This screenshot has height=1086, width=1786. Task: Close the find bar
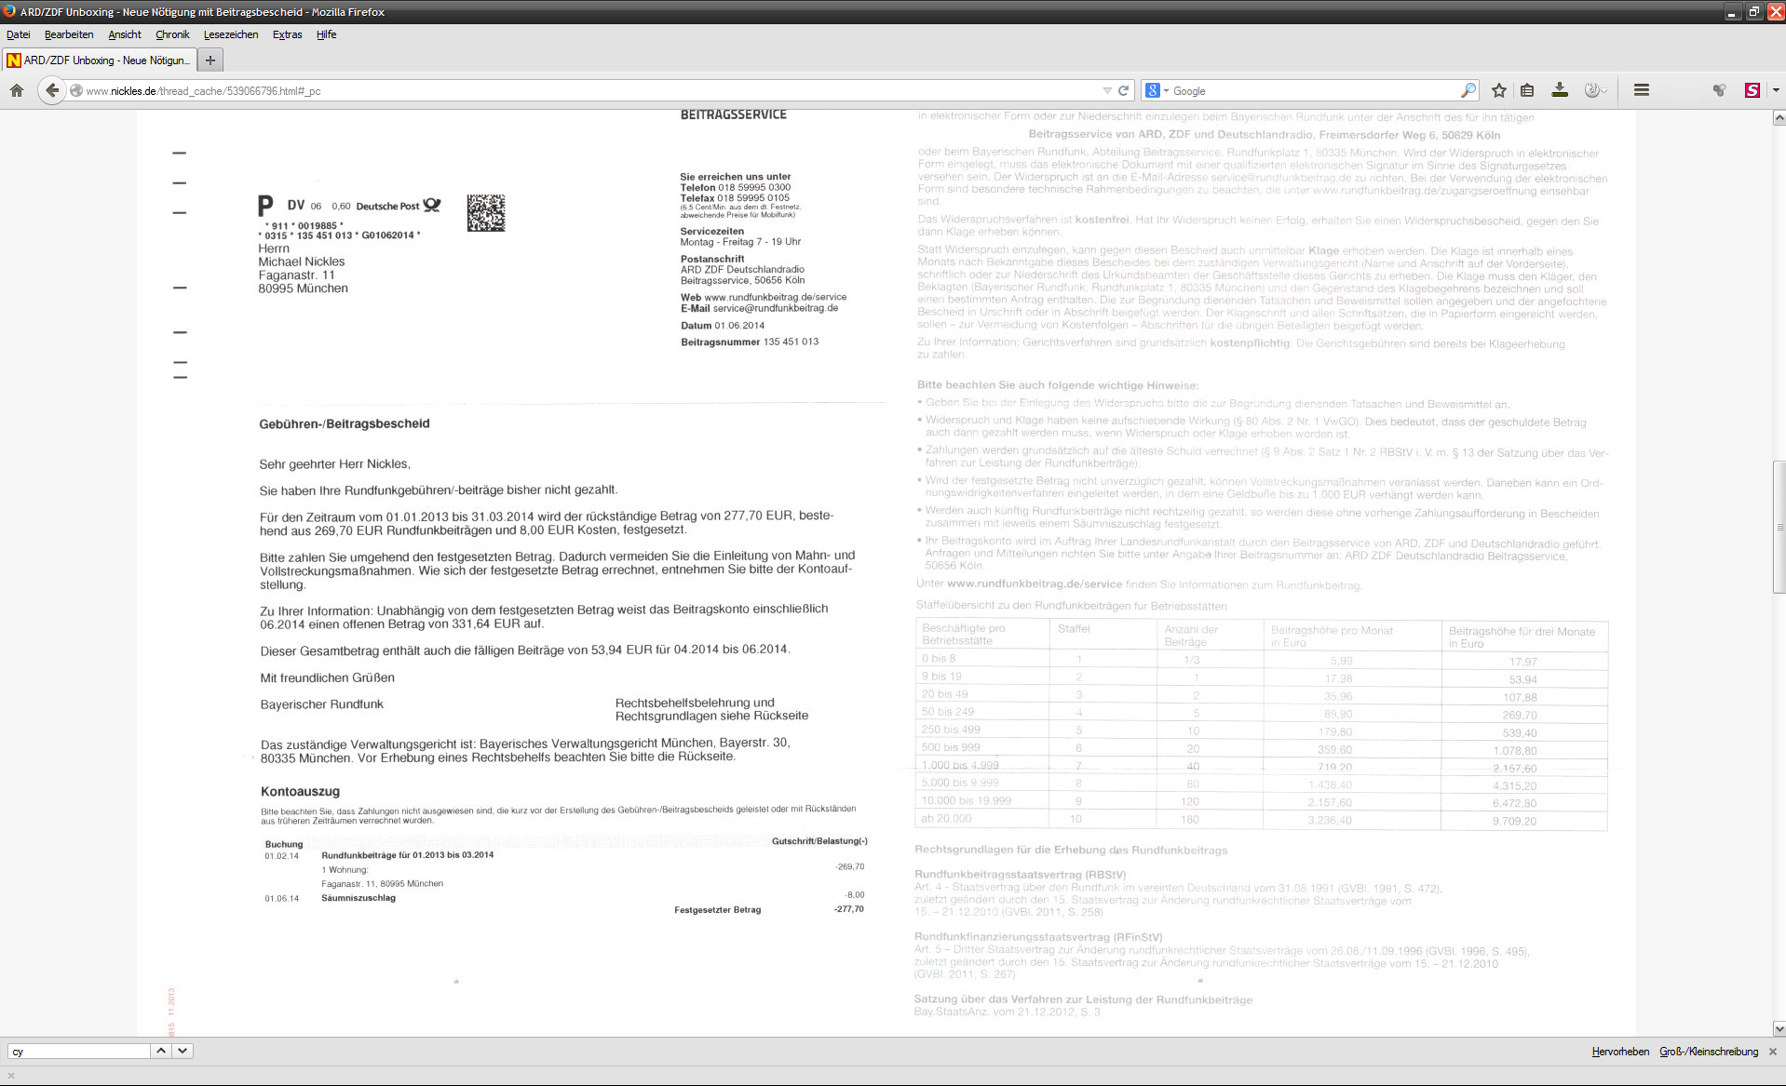[1773, 1052]
